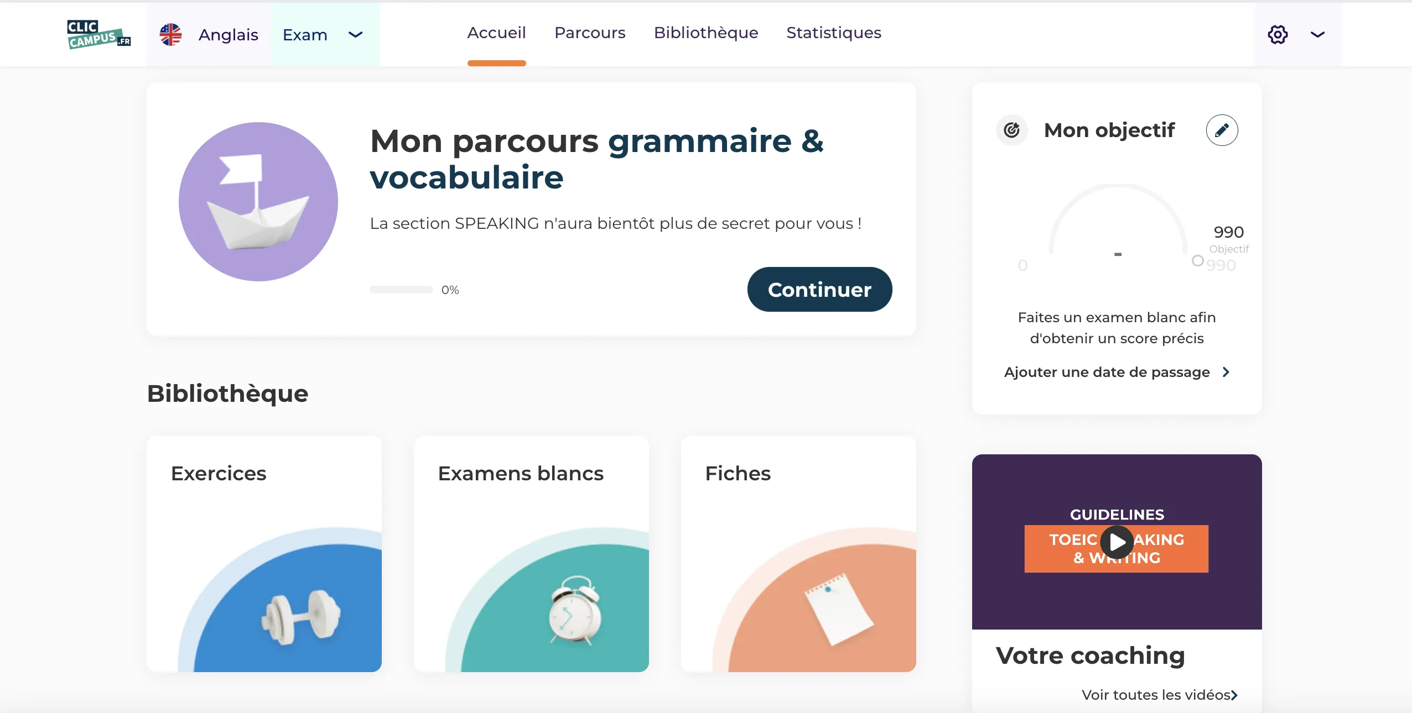Go to the Accueil tab
This screenshot has height=713, width=1412.
496,33
